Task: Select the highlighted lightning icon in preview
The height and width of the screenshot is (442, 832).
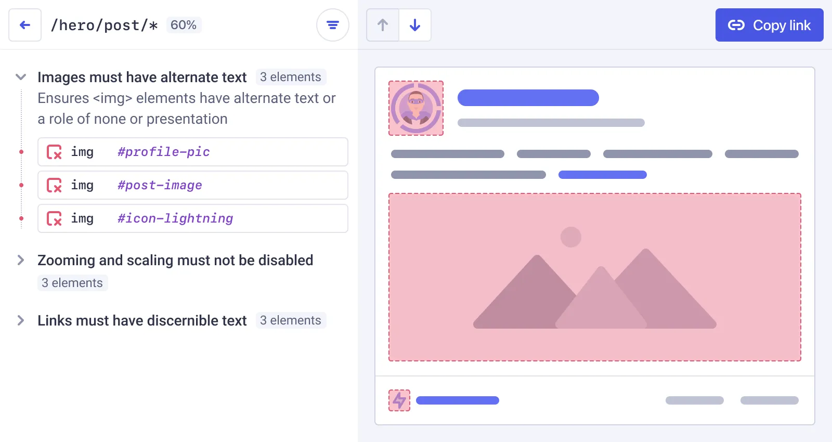Action: (399, 400)
